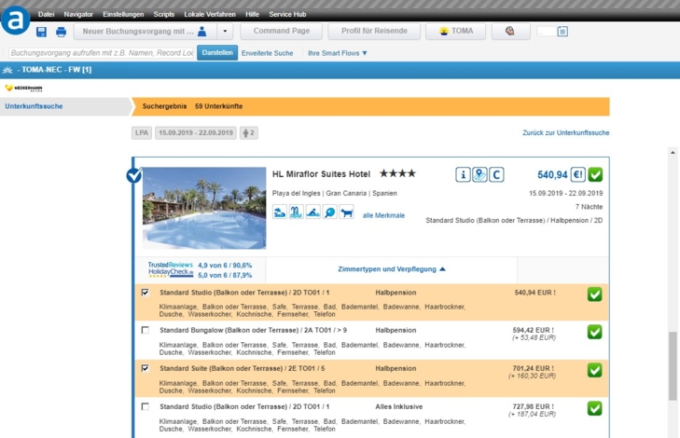680x438 pixels.
Task: Click green check for 701,24 EUR row
Action: click(x=594, y=370)
